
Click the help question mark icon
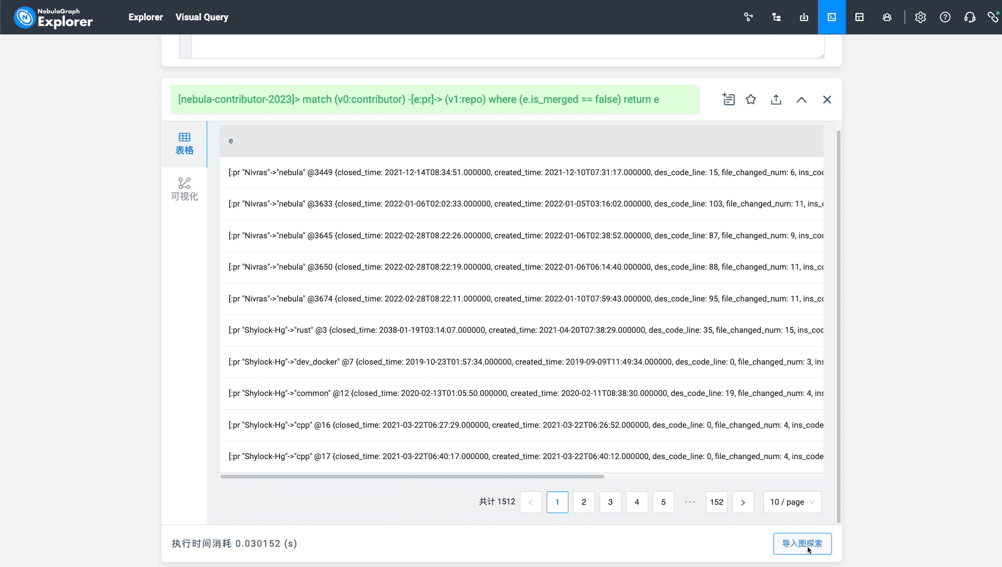pos(945,17)
